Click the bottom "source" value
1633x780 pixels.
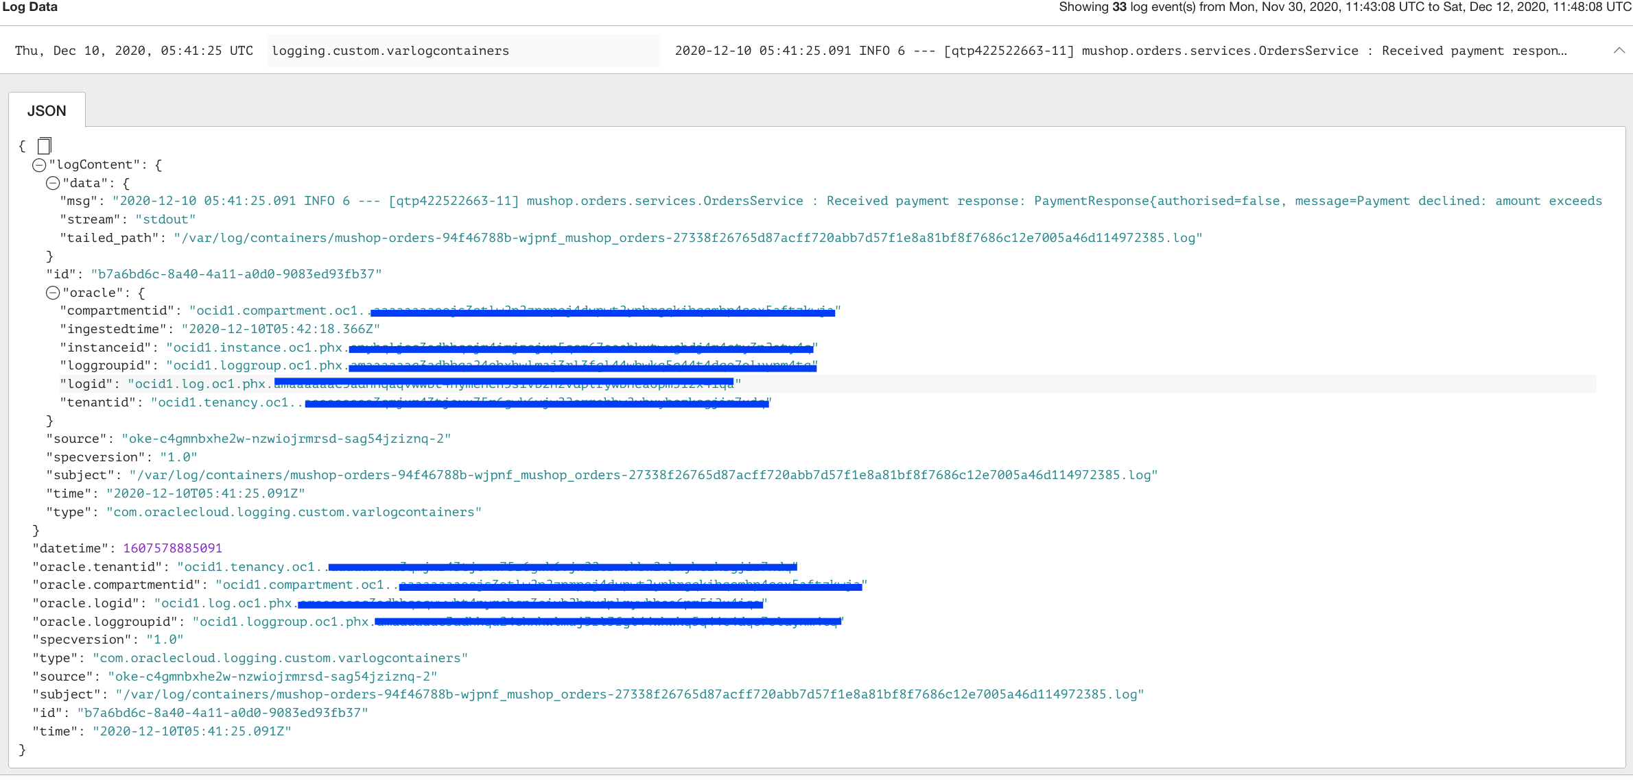pos(272,677)
